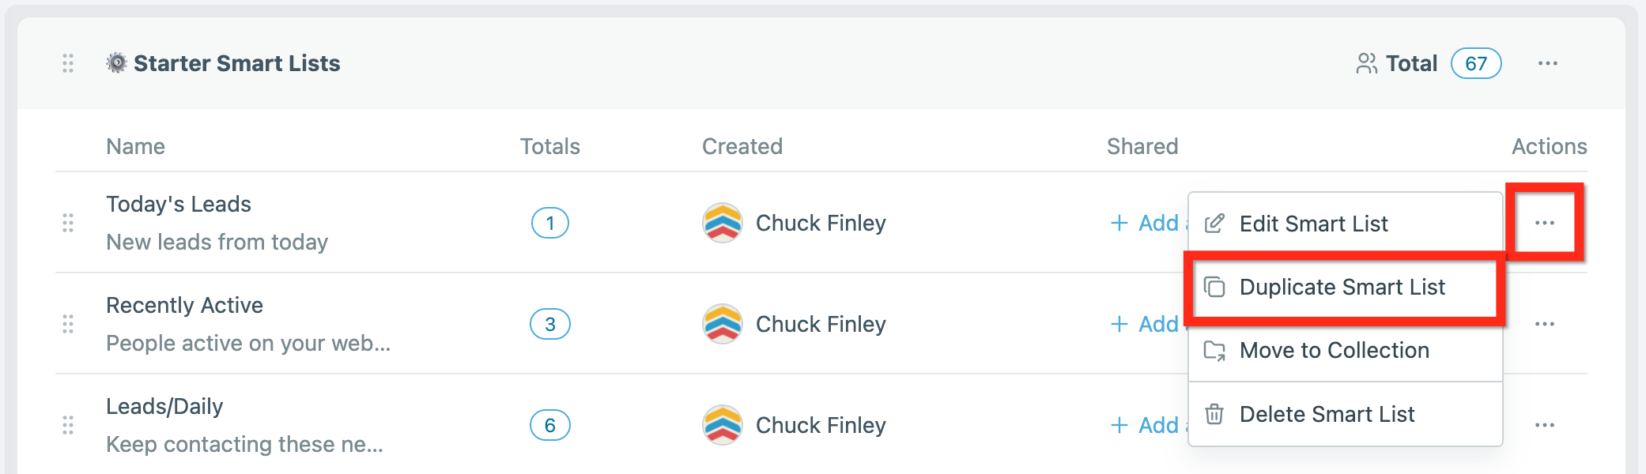Image resolution: width=1646 pixels, height=474 pixels.
Task: Close the Today's Leads three-dot actions menu
Action: click(1544, 223)
